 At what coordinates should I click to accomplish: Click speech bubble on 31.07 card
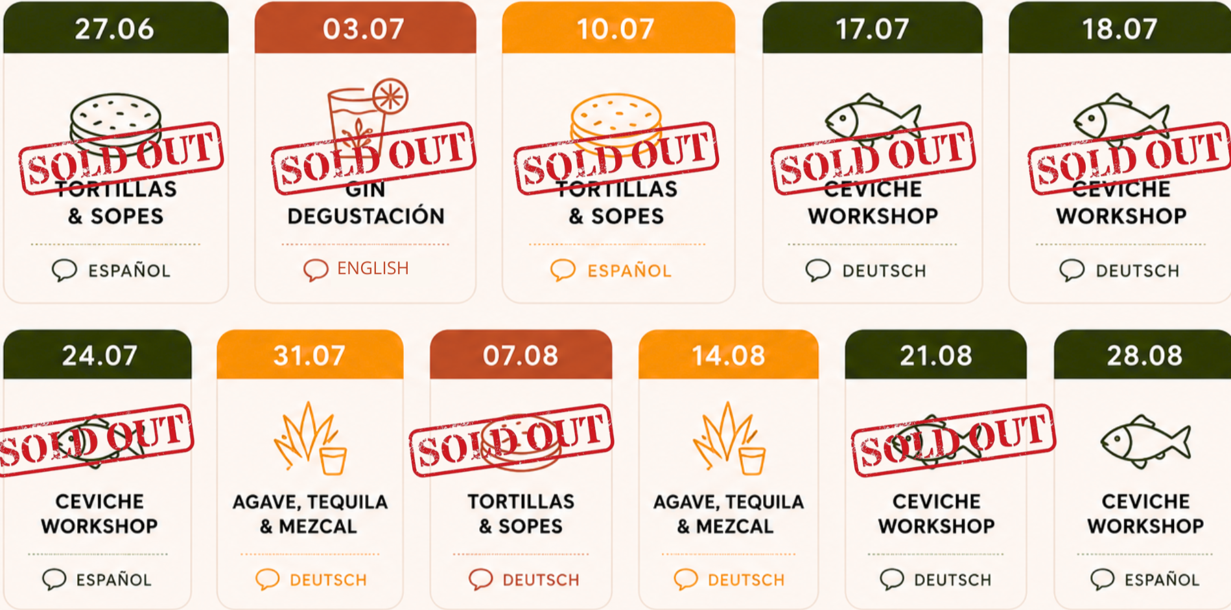[267, 580]
